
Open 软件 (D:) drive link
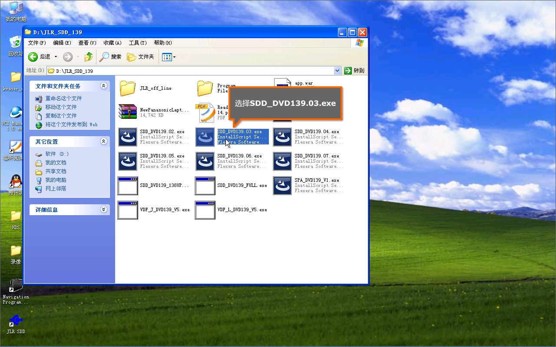[x=57, y=154]
